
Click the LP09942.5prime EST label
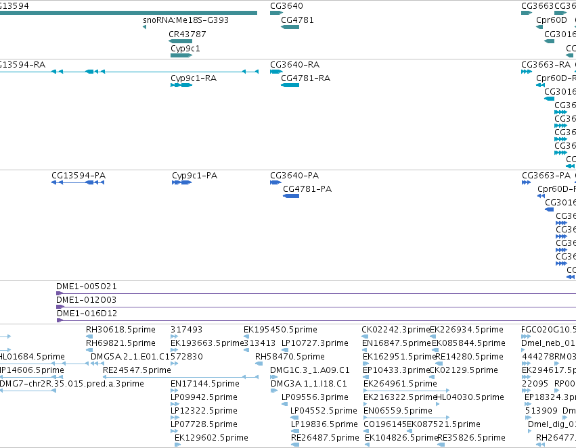point(204,397)
